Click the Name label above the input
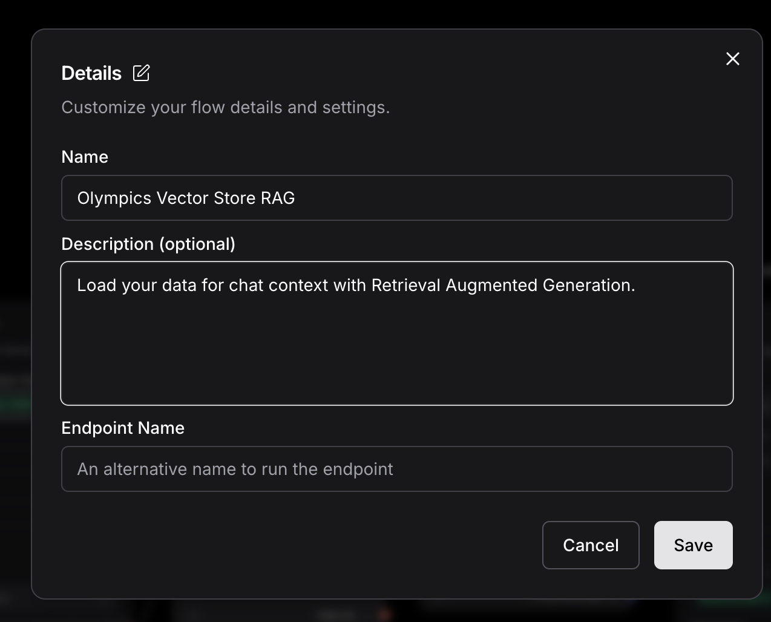The image size is (771, 622). coord(84,157)
